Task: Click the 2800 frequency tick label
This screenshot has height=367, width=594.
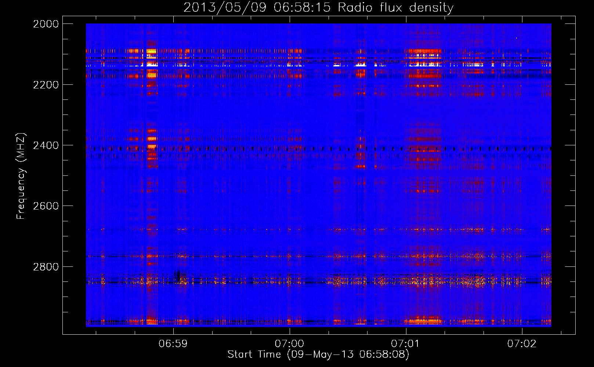Action: point(46,267)
